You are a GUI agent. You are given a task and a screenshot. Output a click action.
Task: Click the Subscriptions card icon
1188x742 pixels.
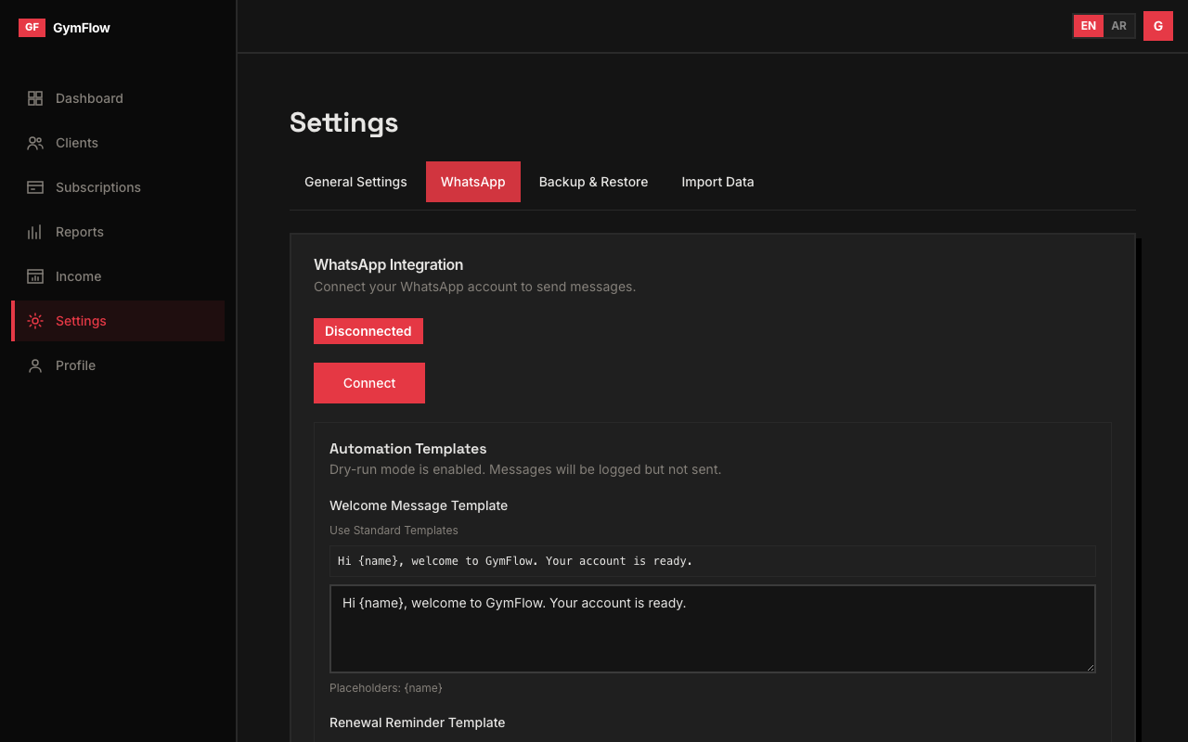pos(35,187)
